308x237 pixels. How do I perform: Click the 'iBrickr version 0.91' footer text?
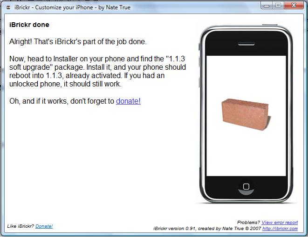click(x=175, y=229)
